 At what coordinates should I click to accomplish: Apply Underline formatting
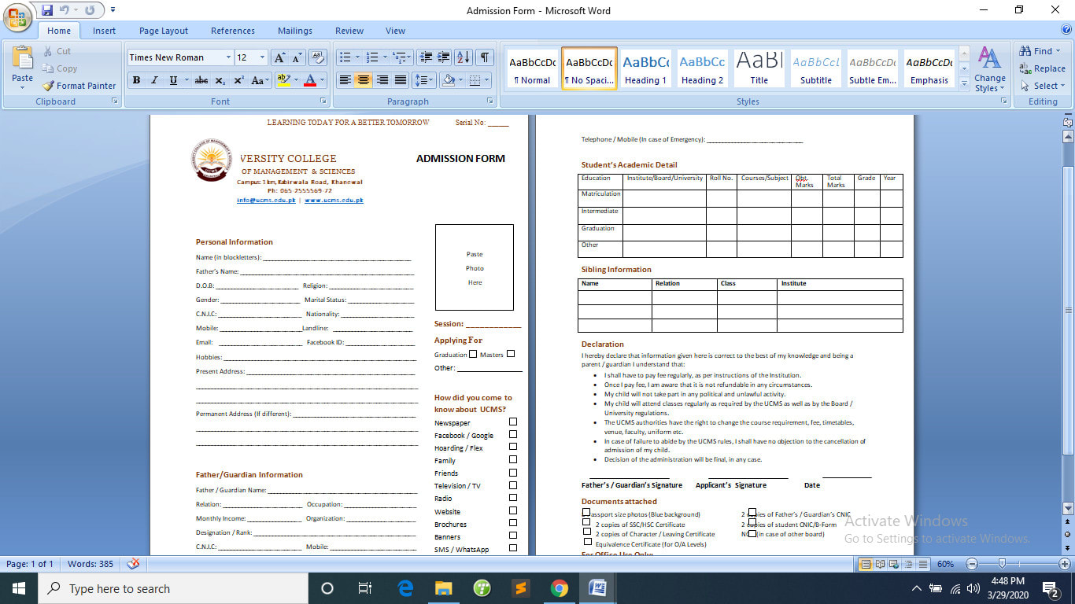click(x=173, y=80)
